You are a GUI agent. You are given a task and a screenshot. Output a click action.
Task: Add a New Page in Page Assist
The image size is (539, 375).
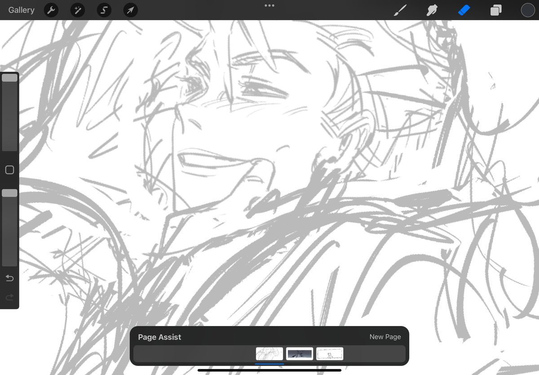(385, 337)
